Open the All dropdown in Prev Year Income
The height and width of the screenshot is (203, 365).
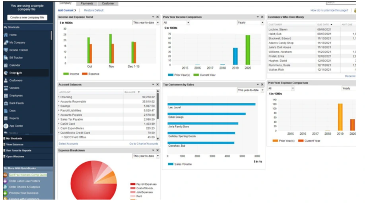(x=176, y=23)
